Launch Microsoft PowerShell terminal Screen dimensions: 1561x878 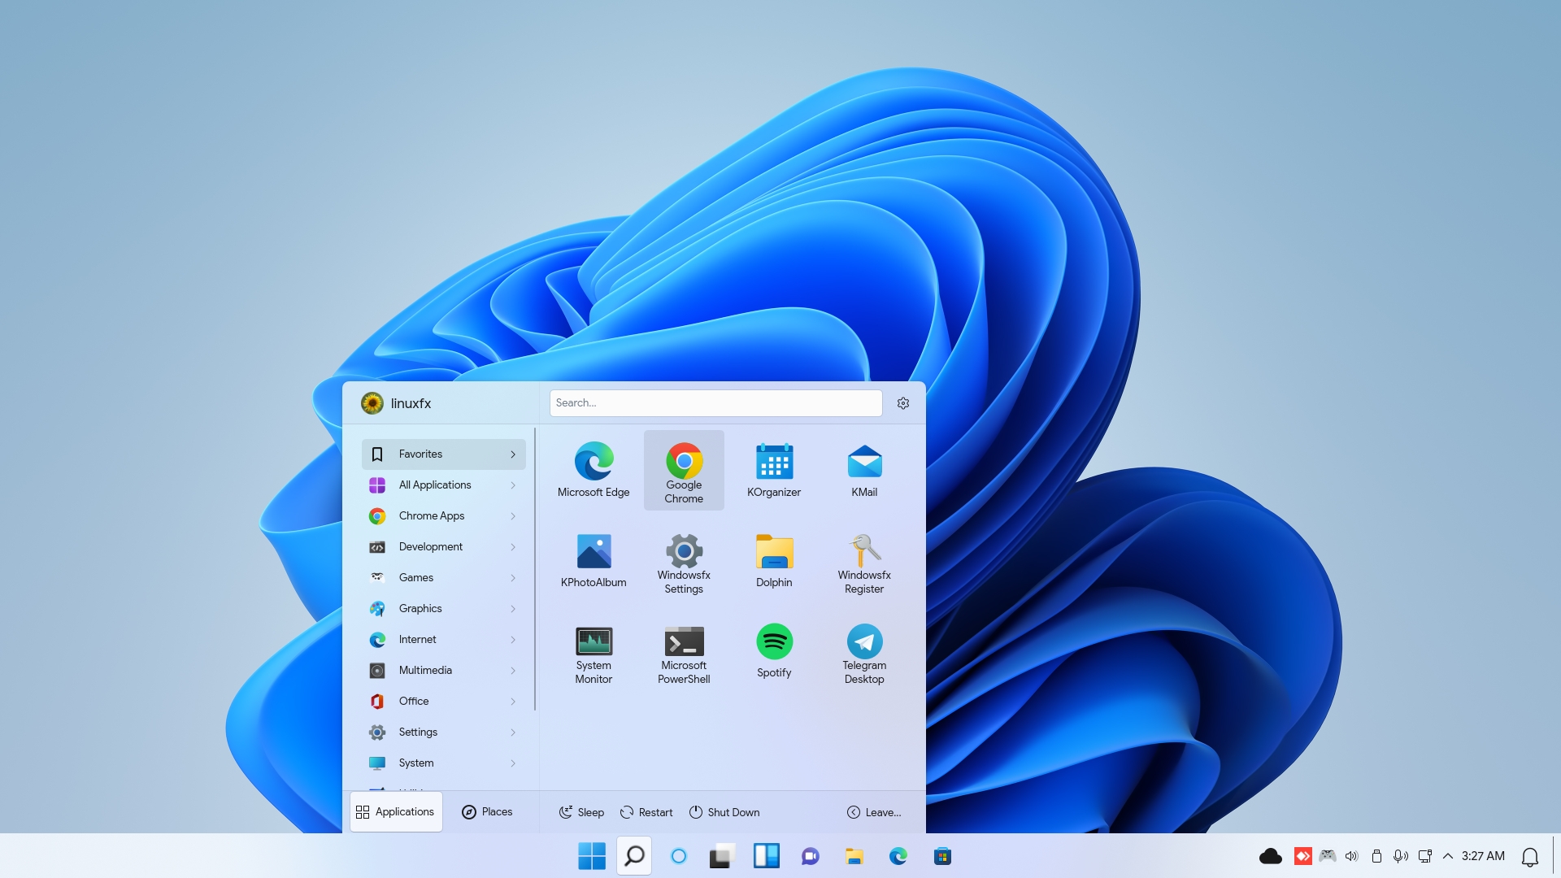click(x=684, y=652)
